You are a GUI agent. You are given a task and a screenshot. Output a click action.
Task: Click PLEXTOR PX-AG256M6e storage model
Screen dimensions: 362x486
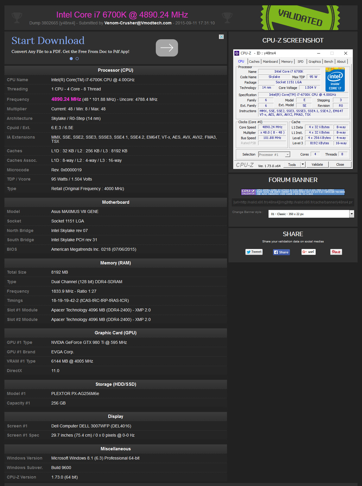[x=75, y=393]
